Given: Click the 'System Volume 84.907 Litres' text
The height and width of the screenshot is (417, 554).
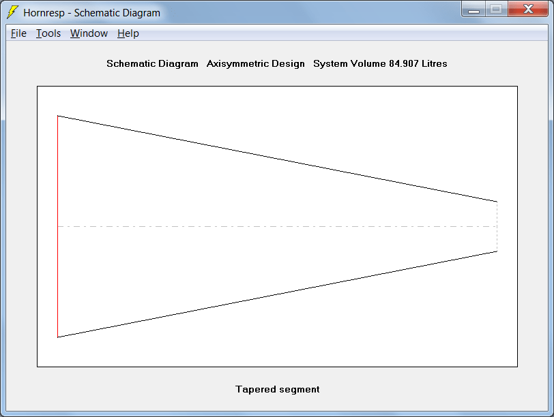Looking at the screenshot, I should [380, 63].
